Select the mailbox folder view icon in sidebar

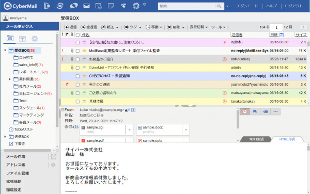click(x=10, y=38)
